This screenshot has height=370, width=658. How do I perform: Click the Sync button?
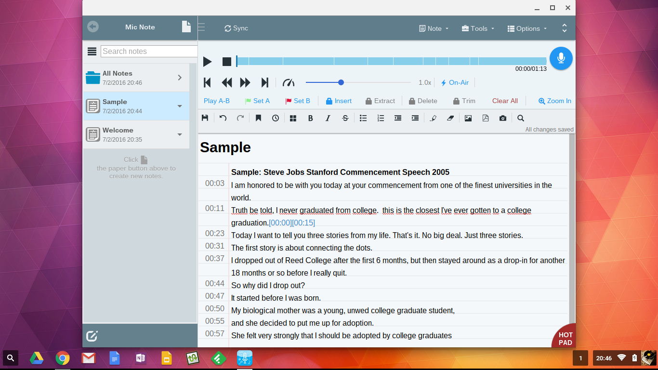tap(236, 28)
